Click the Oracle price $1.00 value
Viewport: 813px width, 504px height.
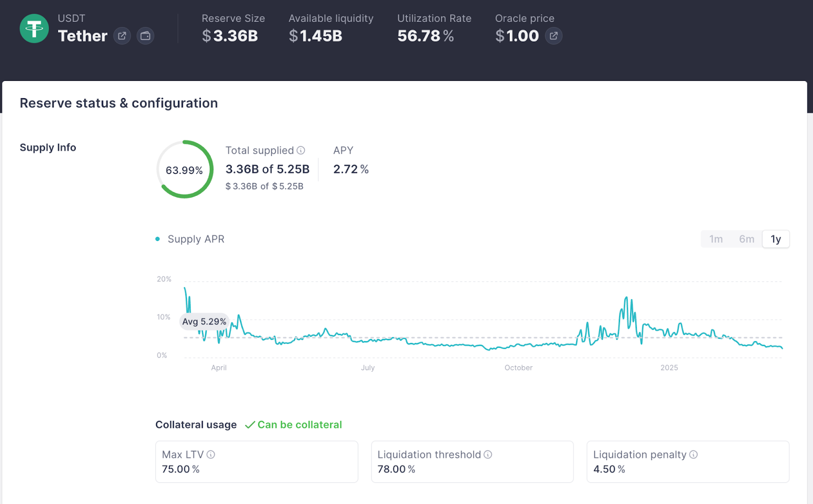click(517, 36)
